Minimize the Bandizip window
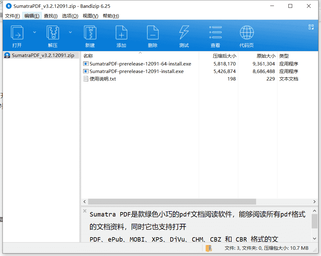This screenshot has height=256, width=321. pyautogui.click(x=272, y=6)
